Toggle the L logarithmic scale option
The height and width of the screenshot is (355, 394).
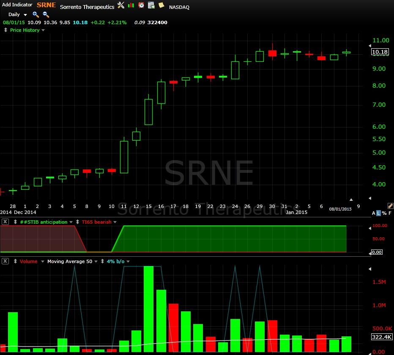[378, 213]
